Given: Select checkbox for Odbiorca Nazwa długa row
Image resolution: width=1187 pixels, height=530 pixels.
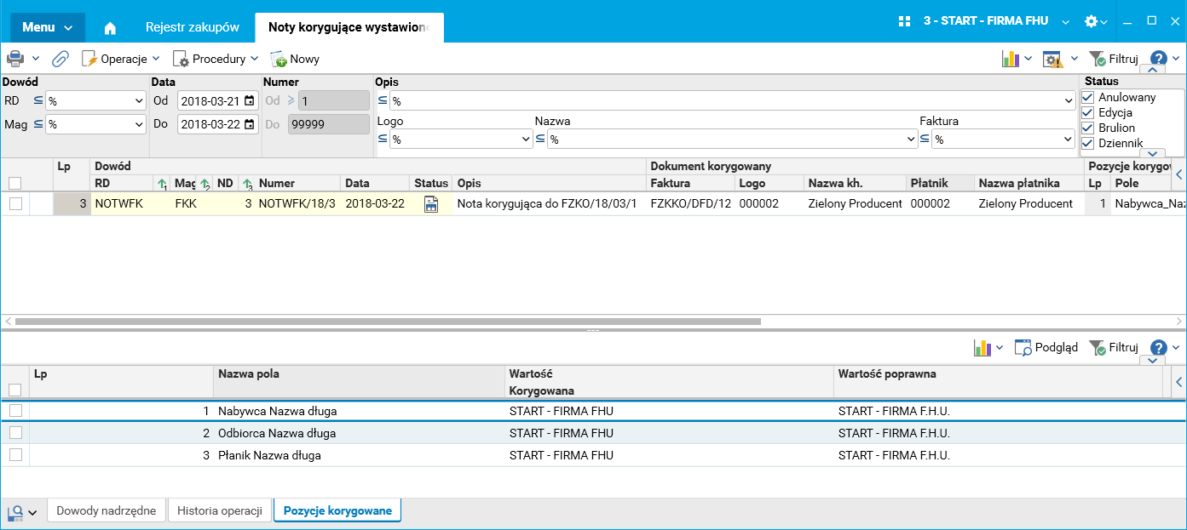Looking at the screenshot, I should (15, 433).
